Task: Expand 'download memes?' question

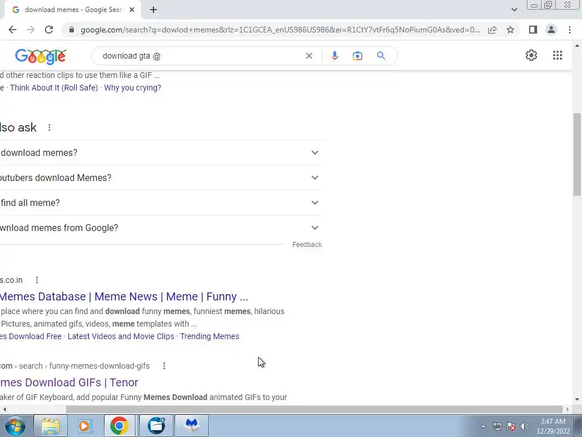Action: pyautogui.click(x=161, y=152)
